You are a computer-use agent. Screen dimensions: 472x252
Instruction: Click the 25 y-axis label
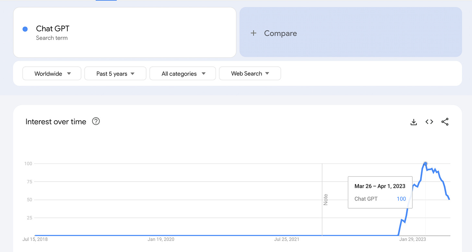tap(29, 218)
